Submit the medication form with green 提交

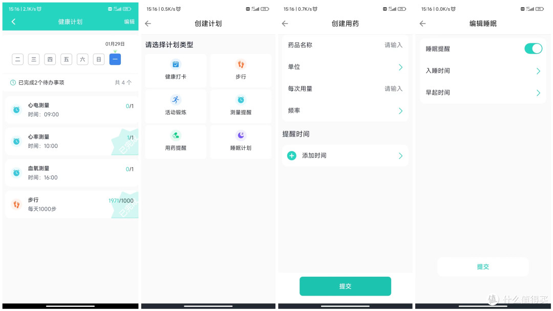[345, 286]
